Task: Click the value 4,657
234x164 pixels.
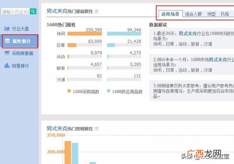Action: (x=96, y=64)
